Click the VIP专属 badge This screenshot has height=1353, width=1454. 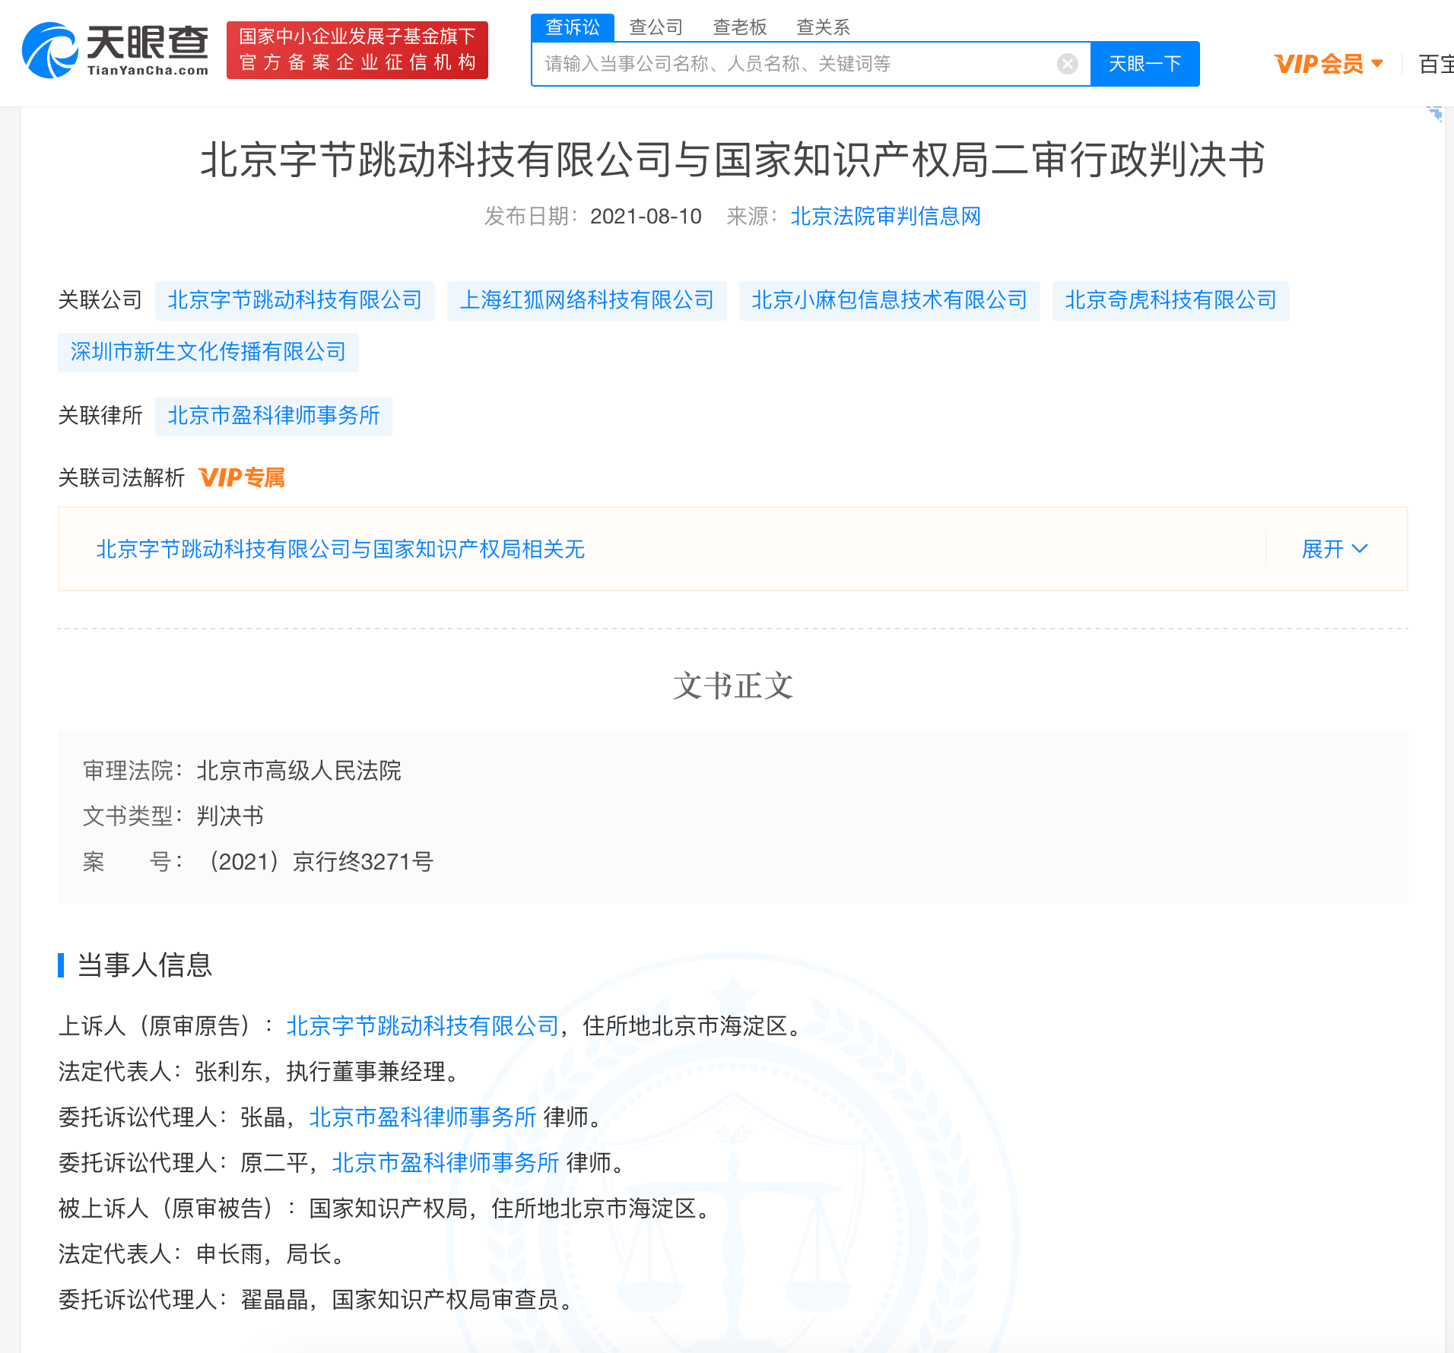(242, 477)
